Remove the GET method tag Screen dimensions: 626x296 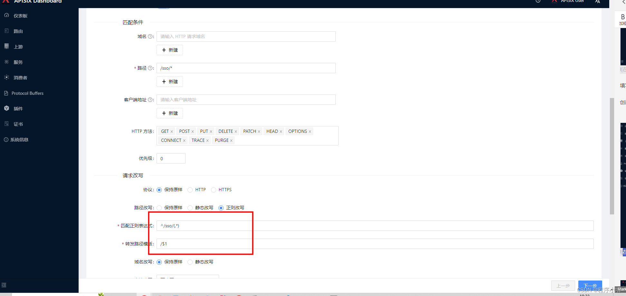tap(172, 132)
